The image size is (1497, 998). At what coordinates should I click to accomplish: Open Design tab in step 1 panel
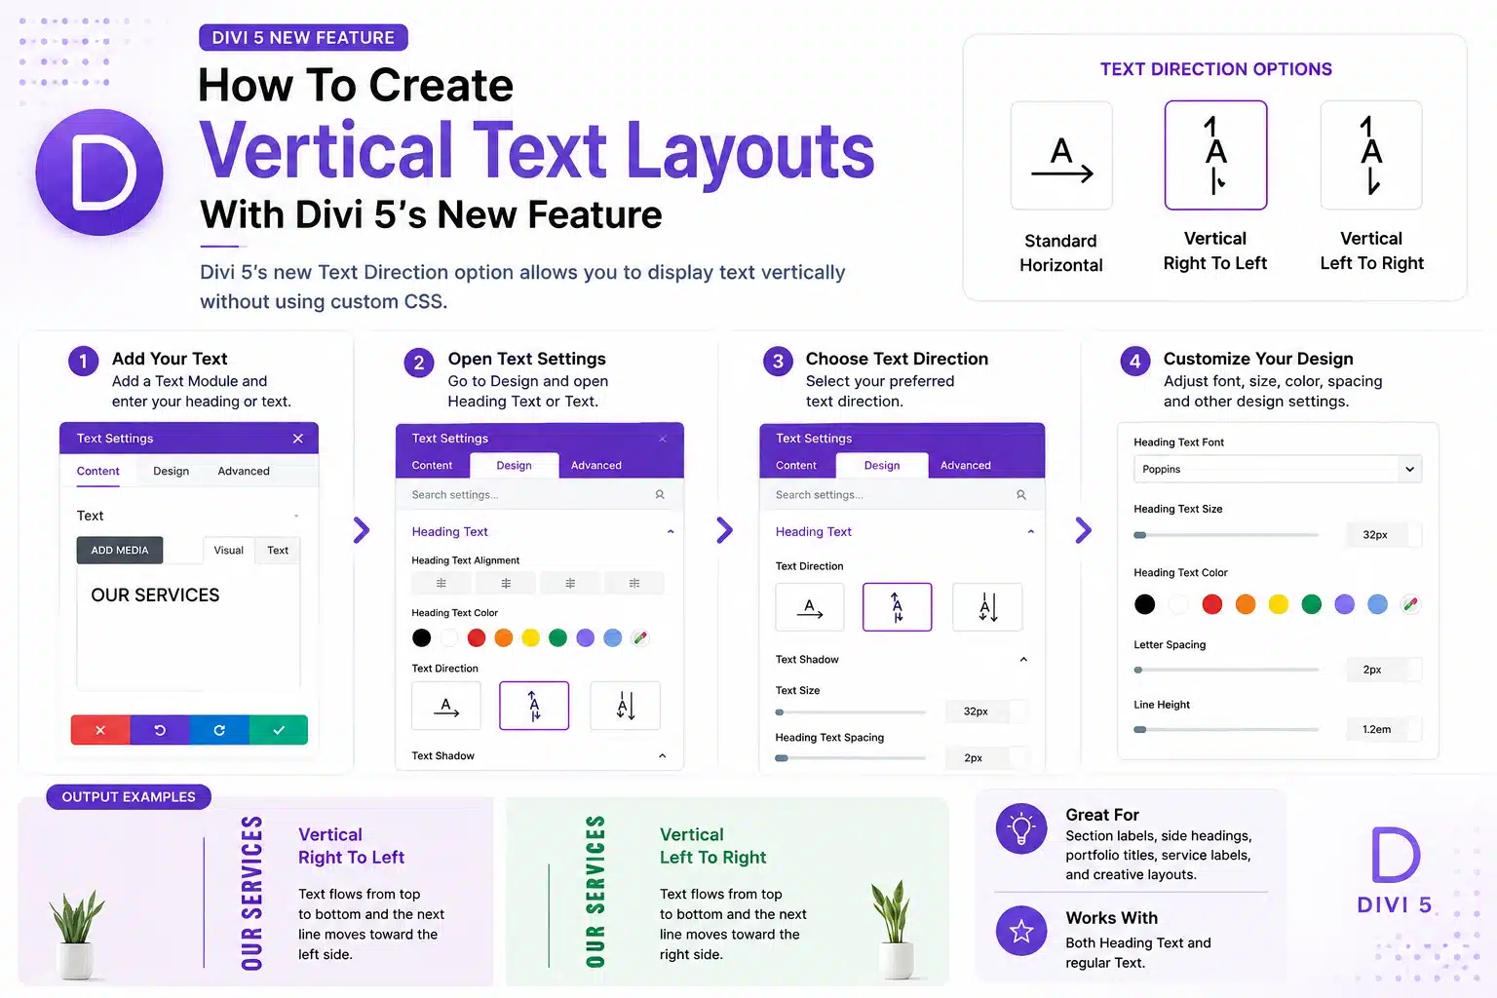click(172, 471)
